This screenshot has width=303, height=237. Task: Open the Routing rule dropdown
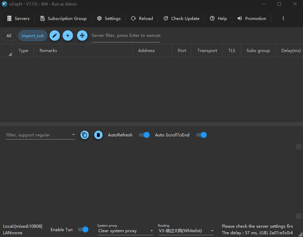212,231
